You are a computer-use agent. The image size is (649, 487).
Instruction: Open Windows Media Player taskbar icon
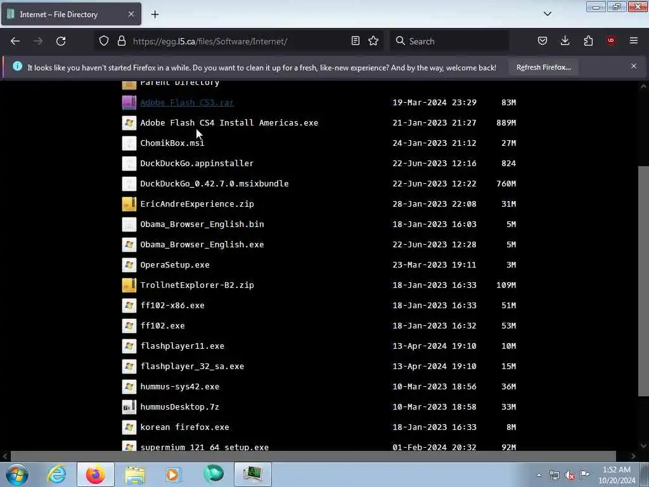pos(174,474)
